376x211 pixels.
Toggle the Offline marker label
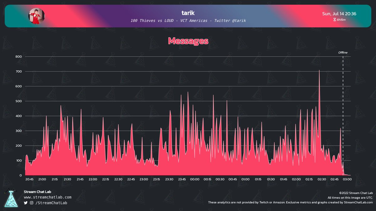[342, 53]
